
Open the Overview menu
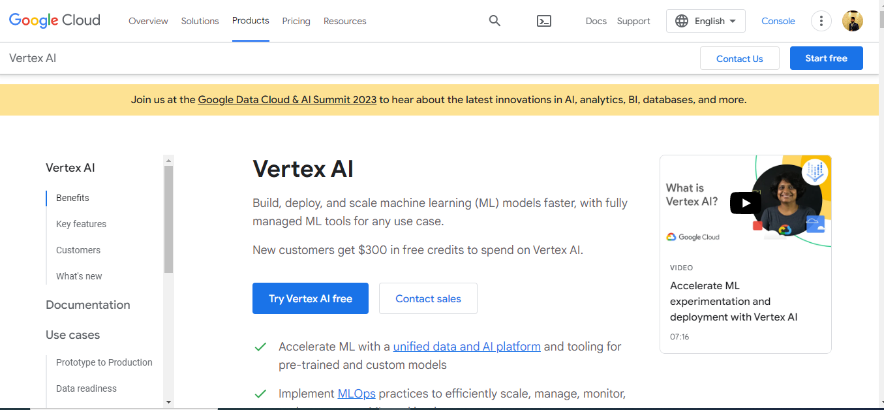coord(148,21)
